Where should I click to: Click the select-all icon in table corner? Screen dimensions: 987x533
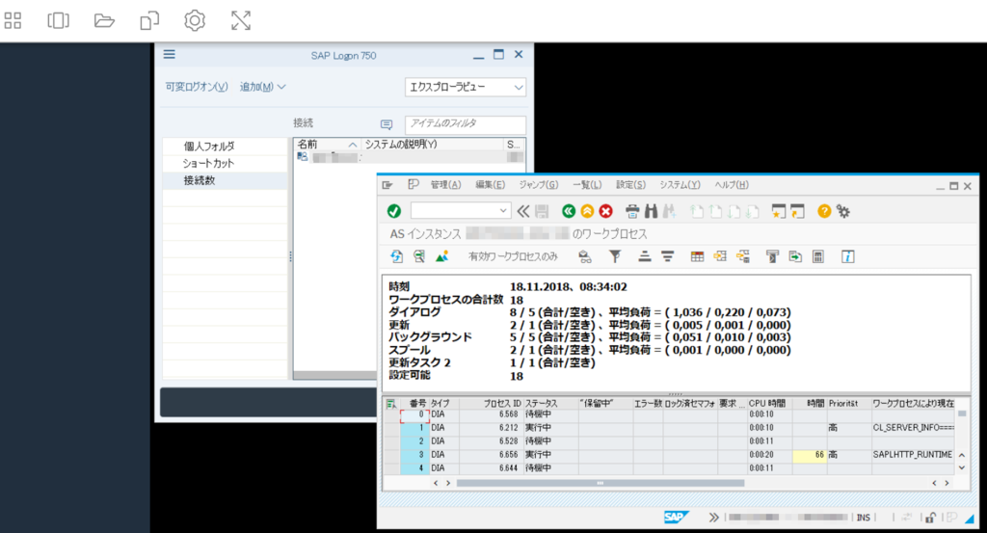391,404
